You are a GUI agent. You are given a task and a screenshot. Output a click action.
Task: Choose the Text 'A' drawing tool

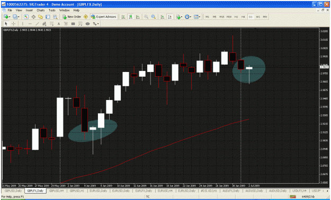click(x=59, y=24)
